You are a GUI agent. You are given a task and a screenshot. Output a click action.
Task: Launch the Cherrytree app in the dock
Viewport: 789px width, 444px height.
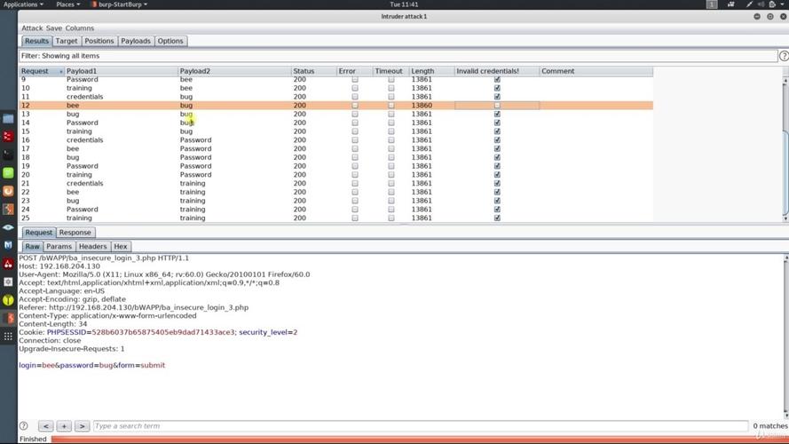pyautogui.click(x=8, y=263)
